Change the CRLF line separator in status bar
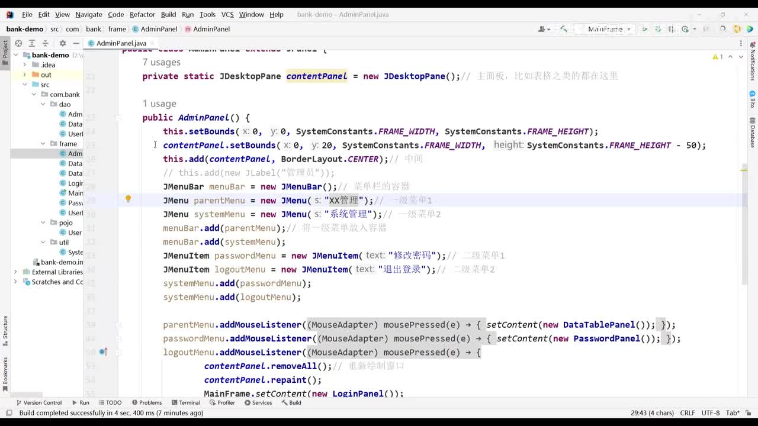This screenshot has width=758, height=426. pos(688,413)
